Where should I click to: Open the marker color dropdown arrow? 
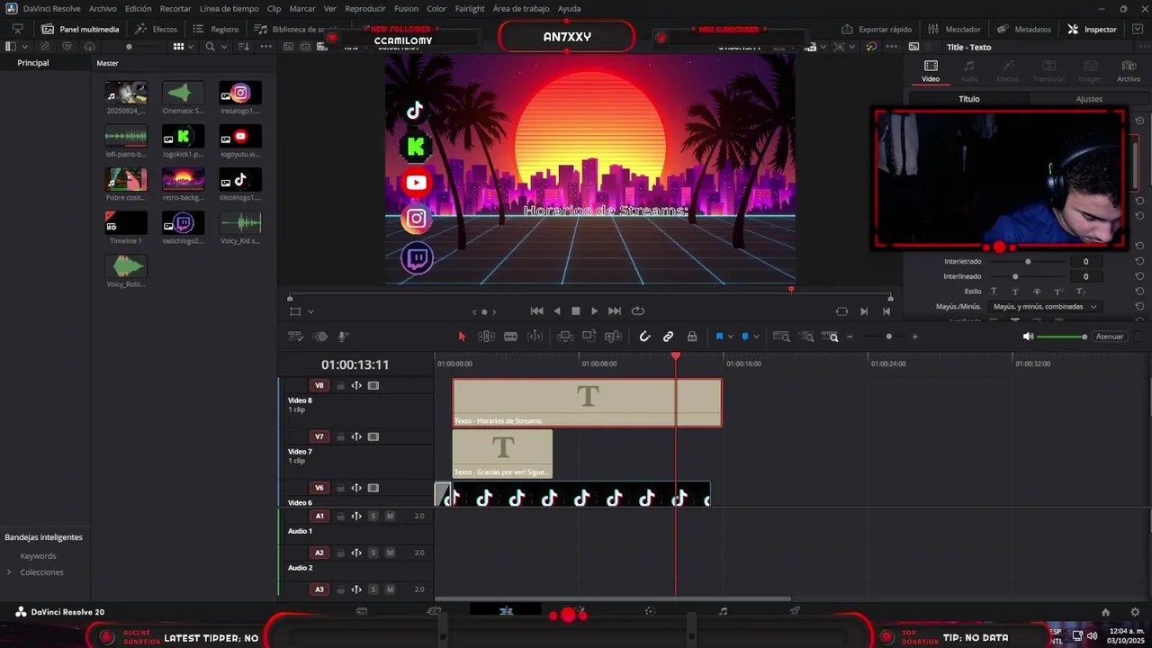[x=756, y=337]
